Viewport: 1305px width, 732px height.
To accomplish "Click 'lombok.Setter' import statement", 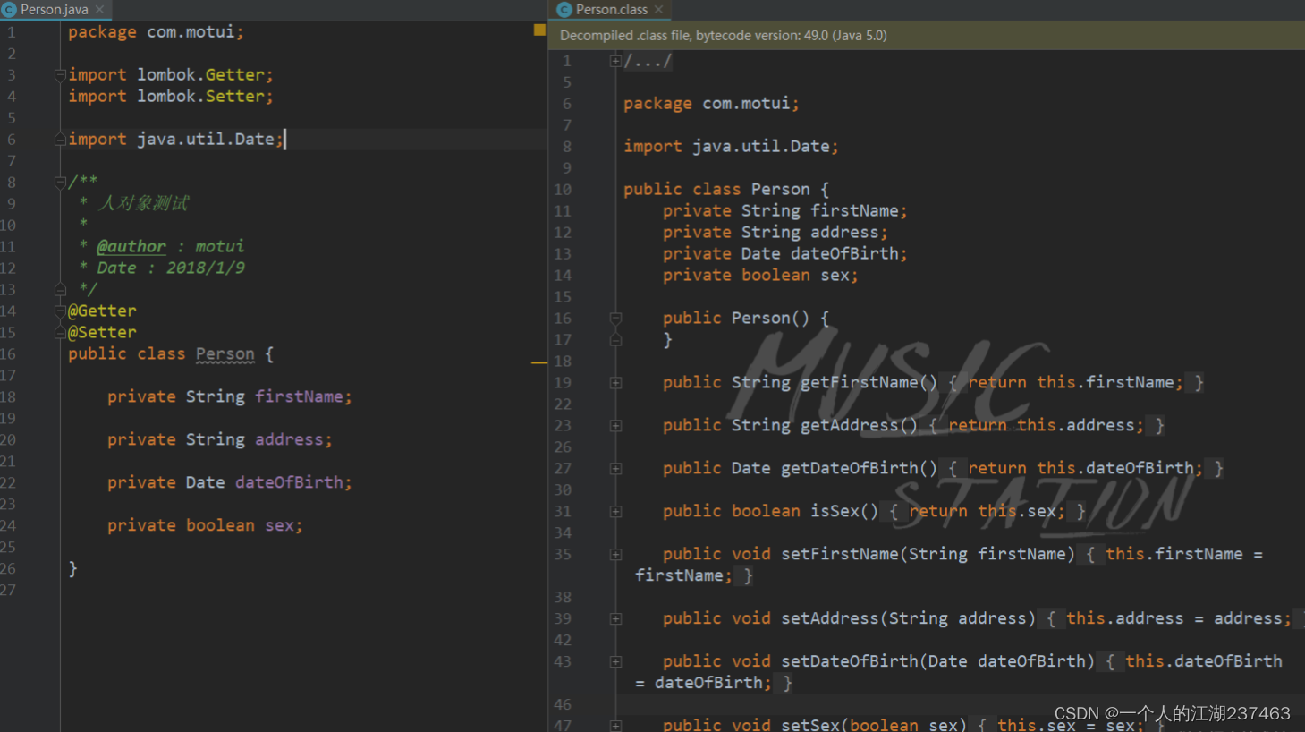I will point(171,96).
